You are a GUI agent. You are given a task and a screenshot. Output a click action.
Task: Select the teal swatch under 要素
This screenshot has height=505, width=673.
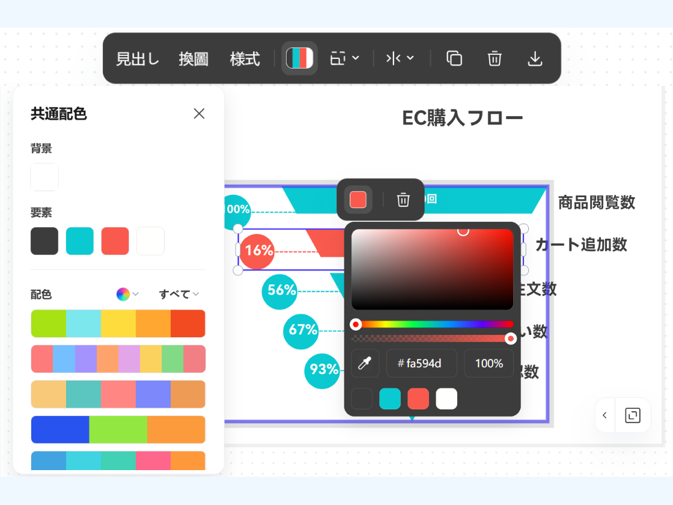(79, 240)
